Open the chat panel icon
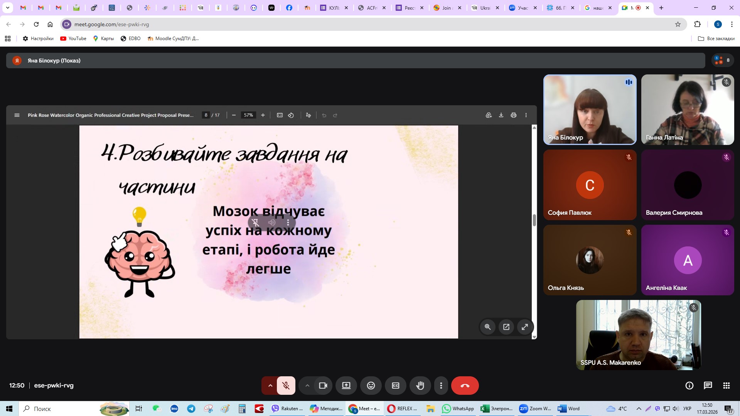740x416 pixels. click(708, 386)
